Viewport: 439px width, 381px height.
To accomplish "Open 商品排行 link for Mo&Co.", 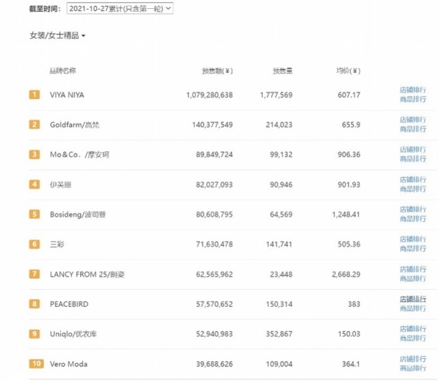I will coord(413,159).
